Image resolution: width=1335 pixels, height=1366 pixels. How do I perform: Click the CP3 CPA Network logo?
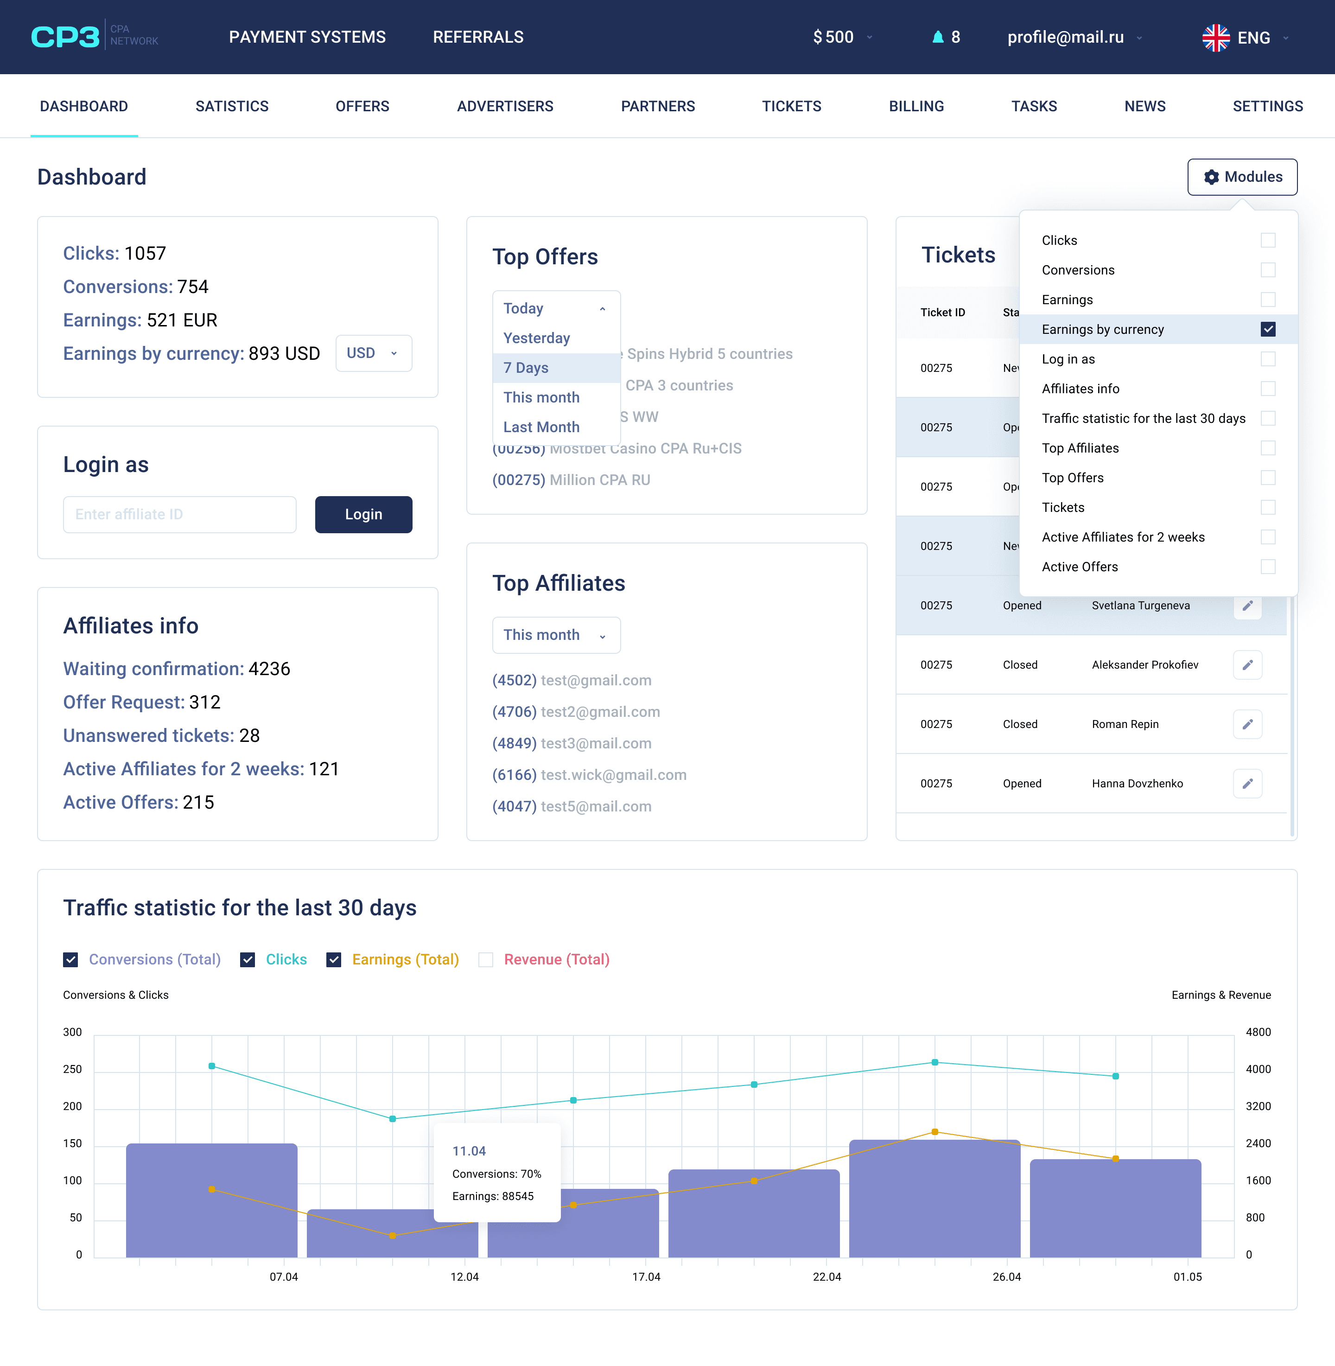[95, 36]
